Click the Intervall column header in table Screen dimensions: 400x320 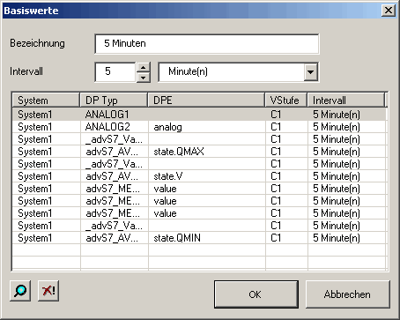346,100
